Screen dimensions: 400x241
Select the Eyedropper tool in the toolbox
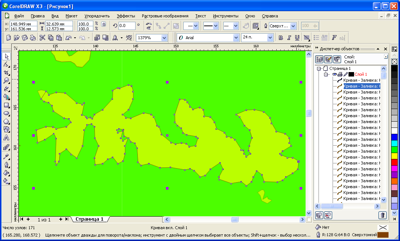[x=6, y=156]
